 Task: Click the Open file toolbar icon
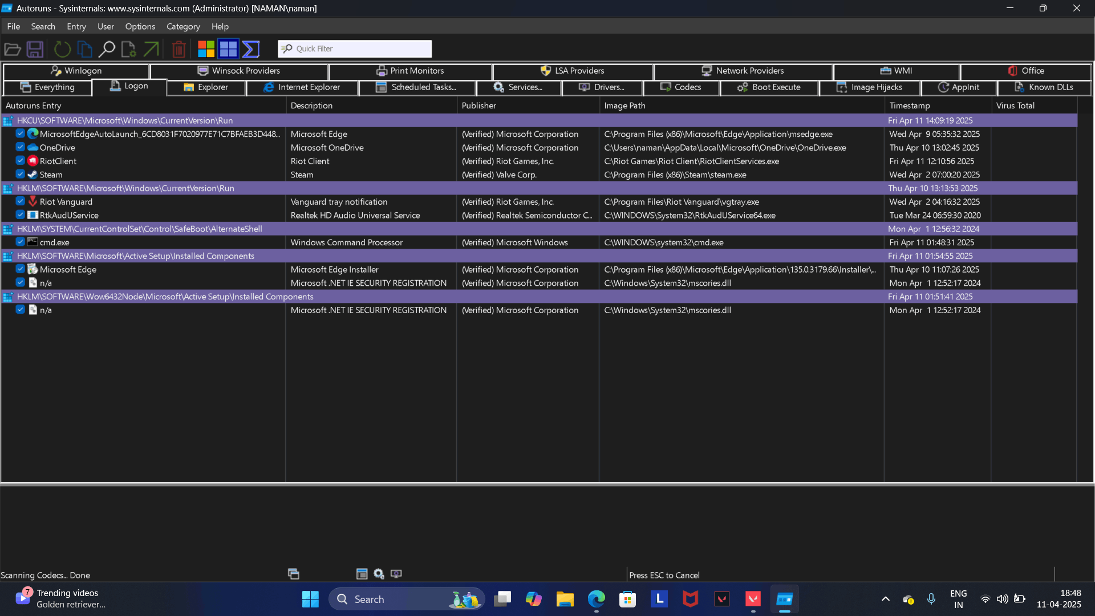[13, 49]
